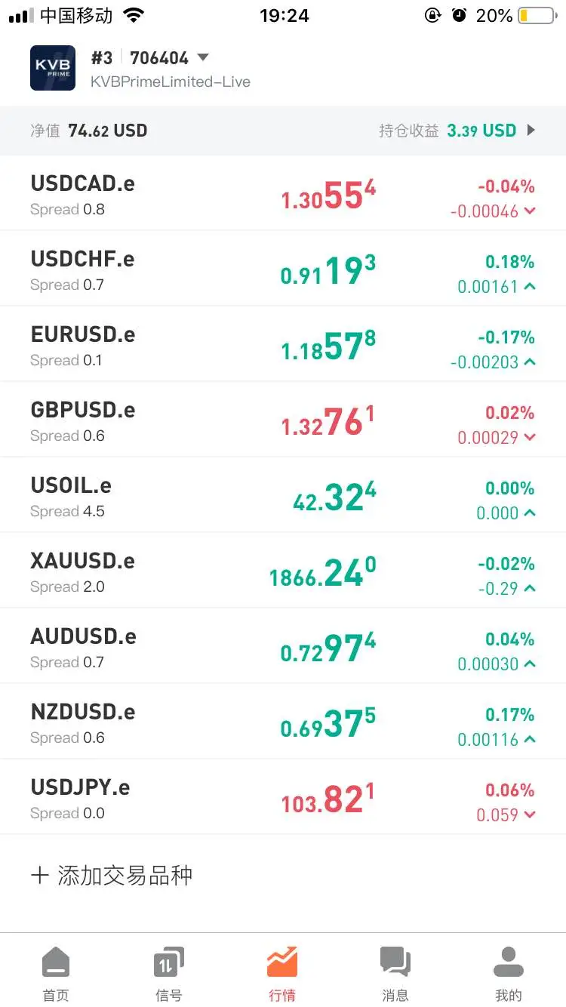Tap the AUDUSD.e 0.04% change value
Viewport: 566px width, 1007px height.
(510, 639)
